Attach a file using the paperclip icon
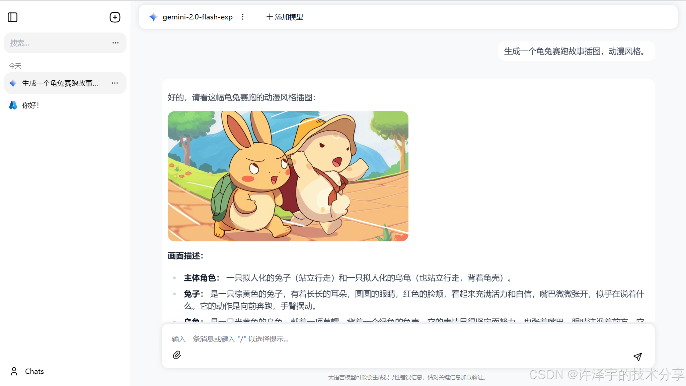Image resolution: width=686 pixels, height=386 pixels. click(177, 355)
